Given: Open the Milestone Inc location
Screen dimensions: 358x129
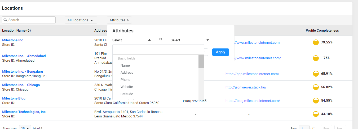Looking at the screenshot, I should [12, 40].
